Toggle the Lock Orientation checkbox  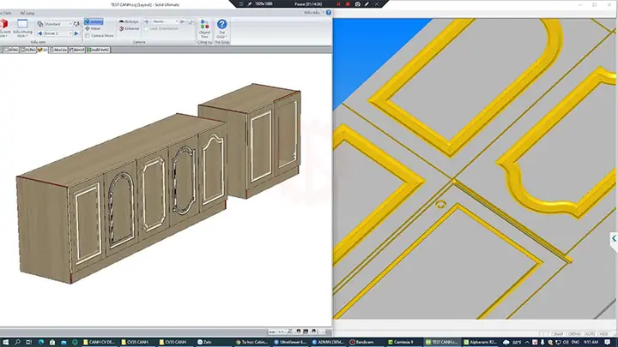[147, 29]
